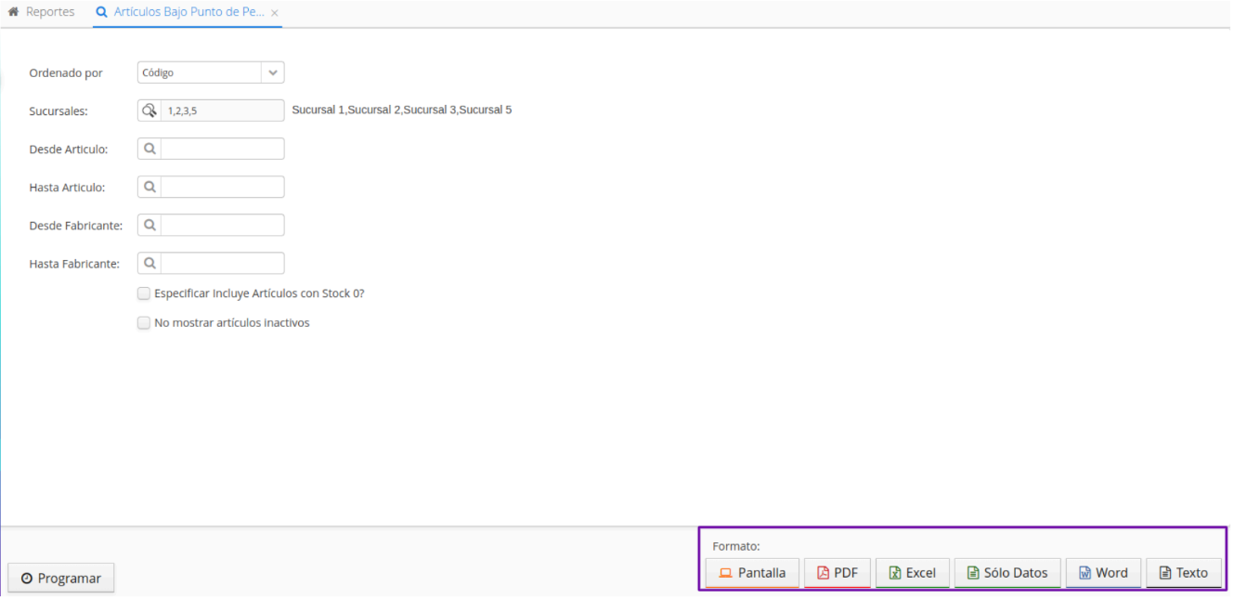Click the Desde Fabricante search icon
This screenshot has height=599, width=1234.
point(149,225)
